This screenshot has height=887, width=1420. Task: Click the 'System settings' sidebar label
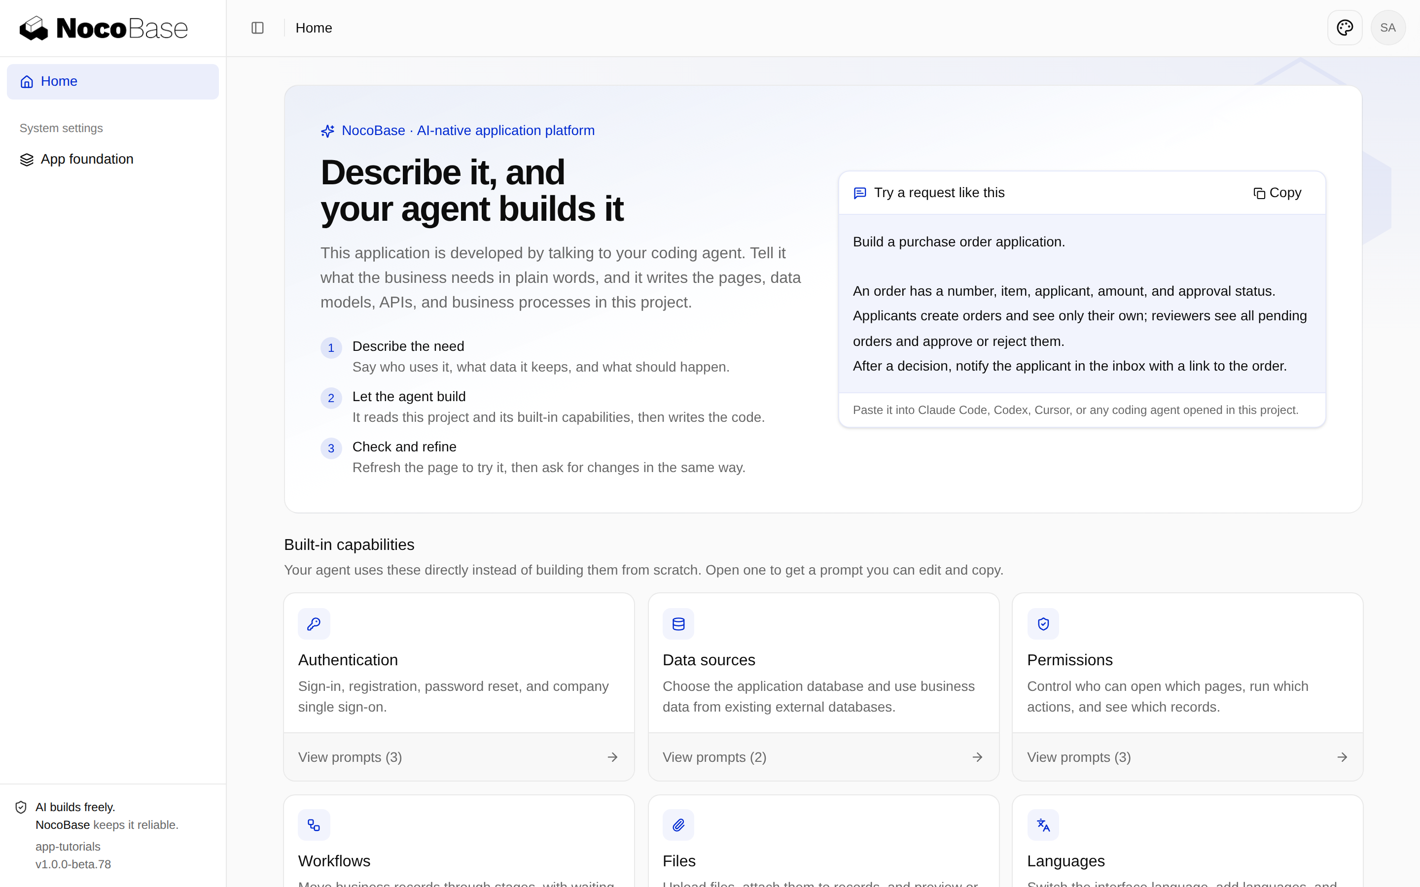[x=61, y=129]
